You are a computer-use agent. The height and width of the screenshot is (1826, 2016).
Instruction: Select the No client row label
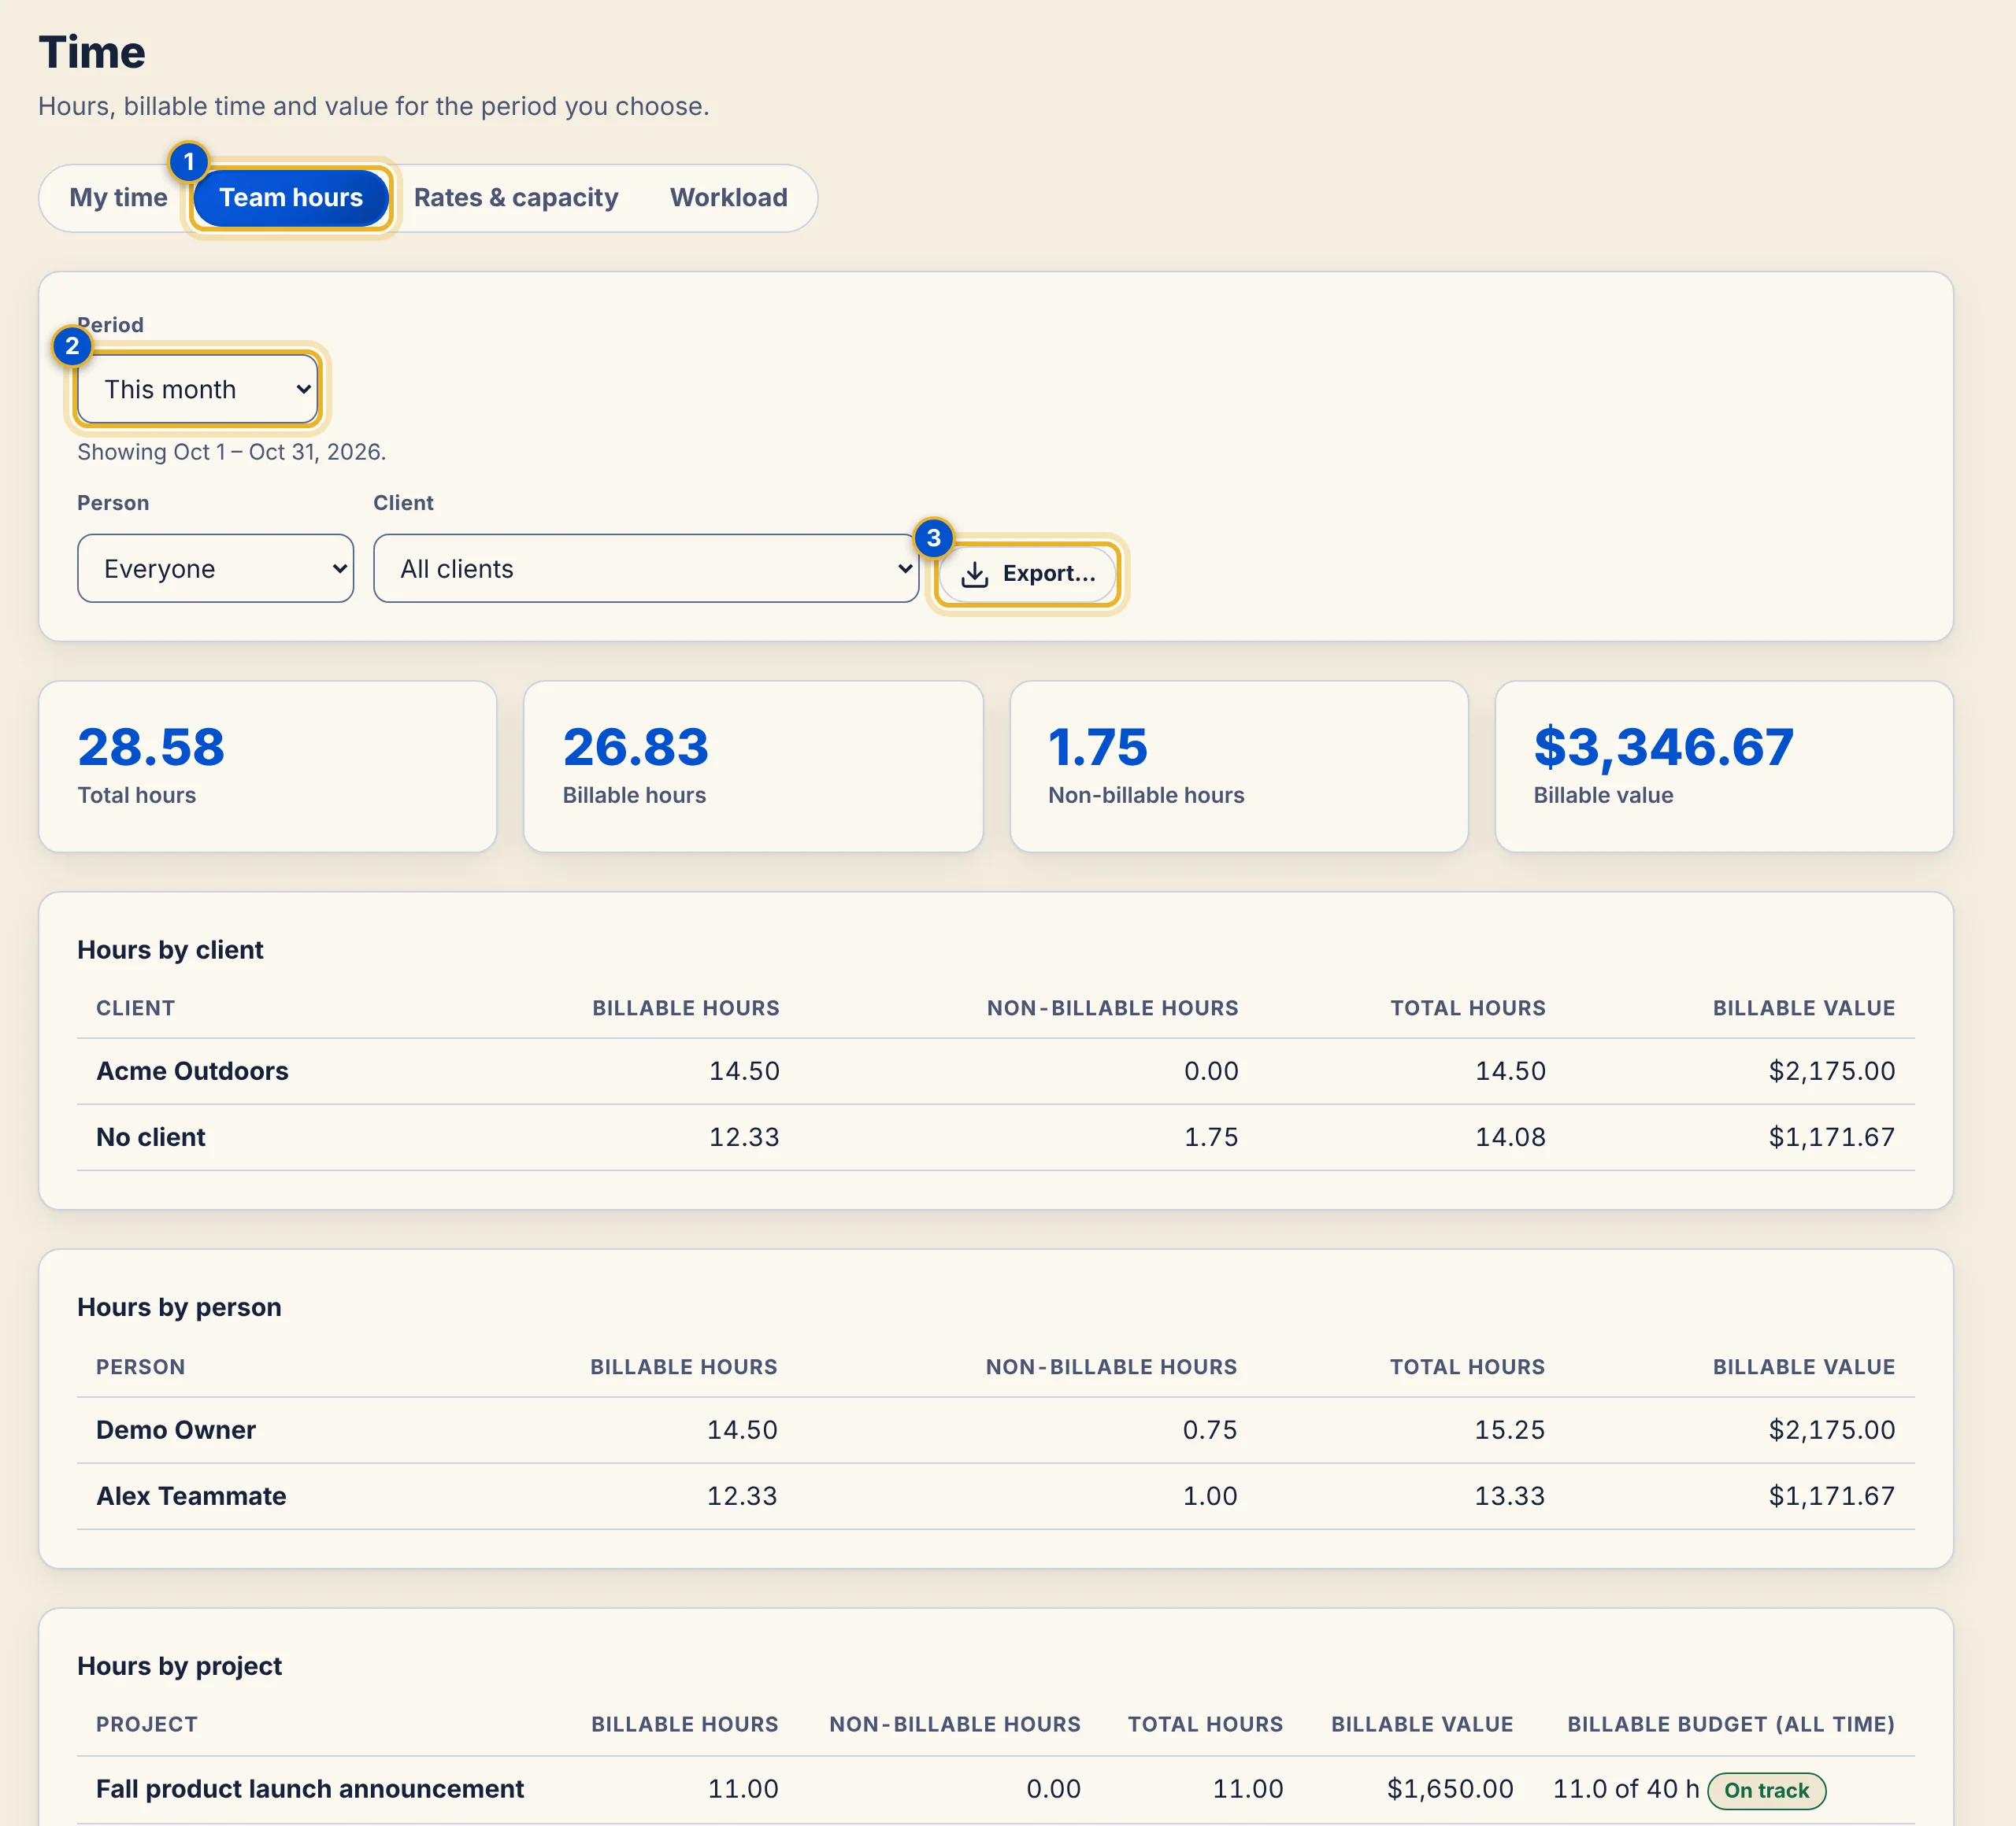151,1137
